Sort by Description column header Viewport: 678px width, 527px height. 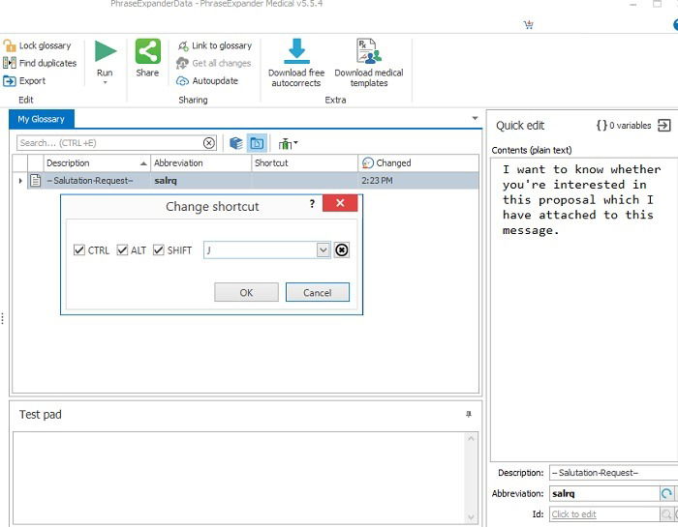coord(97,162)
